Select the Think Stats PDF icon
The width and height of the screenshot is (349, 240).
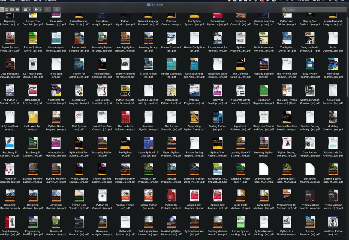[56, 64]
